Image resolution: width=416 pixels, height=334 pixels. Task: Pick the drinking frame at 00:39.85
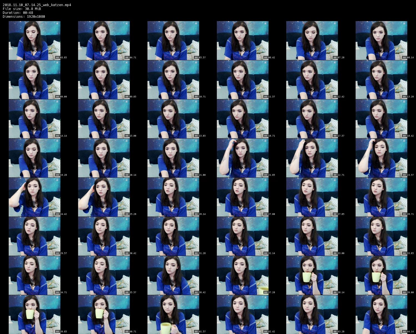click(x=34, y=315)
